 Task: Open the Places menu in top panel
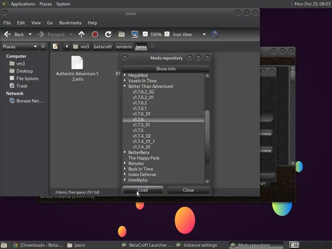coord(45,4)
